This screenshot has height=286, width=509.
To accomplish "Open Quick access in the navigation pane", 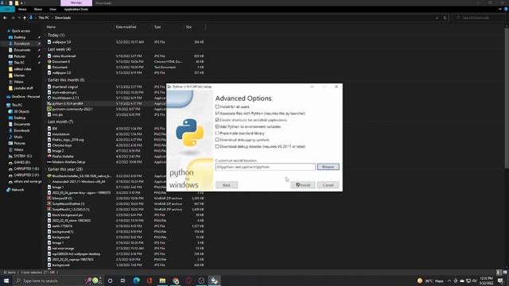I will pos(21,31).
